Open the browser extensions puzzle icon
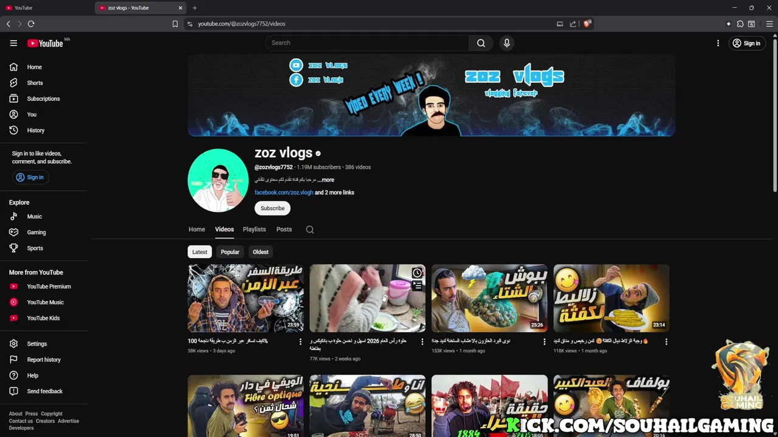The width and height of the screenshot is (778, 437). click(740, 24)
